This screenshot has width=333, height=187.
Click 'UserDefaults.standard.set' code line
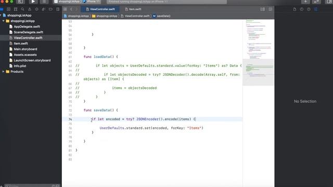[151, 128]
